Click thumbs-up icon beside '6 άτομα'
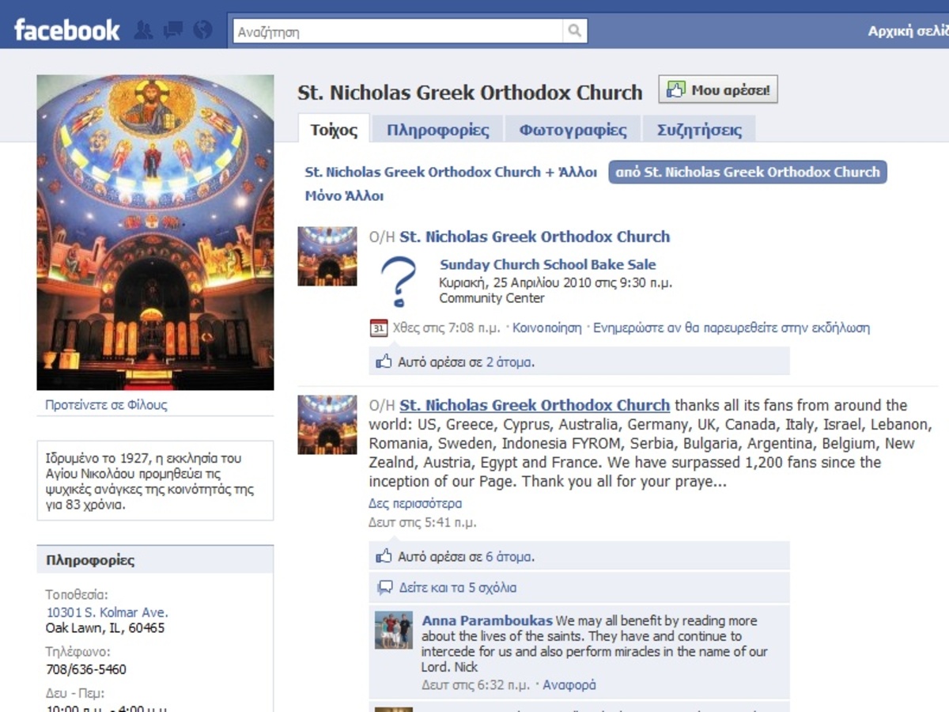This screenshot has width=949, height=712. [384, 556]
